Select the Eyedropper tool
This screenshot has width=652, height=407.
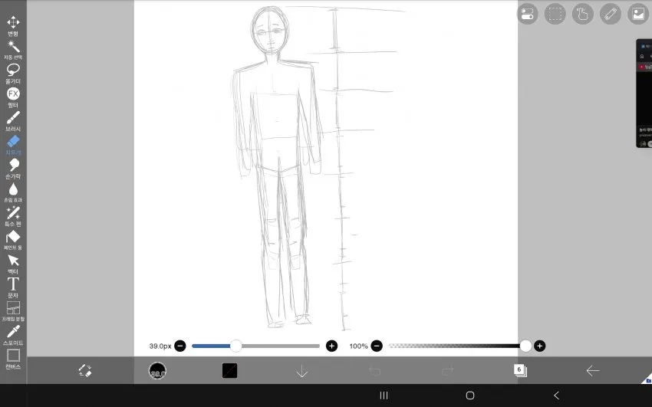pyautogui.click(x=13, y=335)
